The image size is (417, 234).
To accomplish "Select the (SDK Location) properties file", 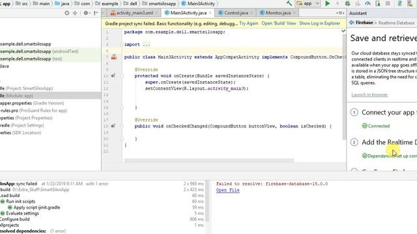I will click(x=50, y=133).
